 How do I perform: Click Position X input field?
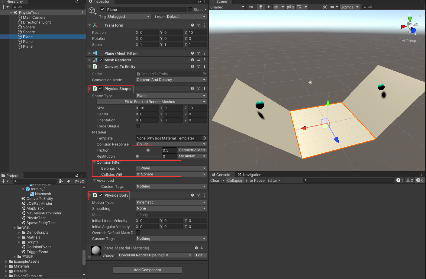click(149, 33)
